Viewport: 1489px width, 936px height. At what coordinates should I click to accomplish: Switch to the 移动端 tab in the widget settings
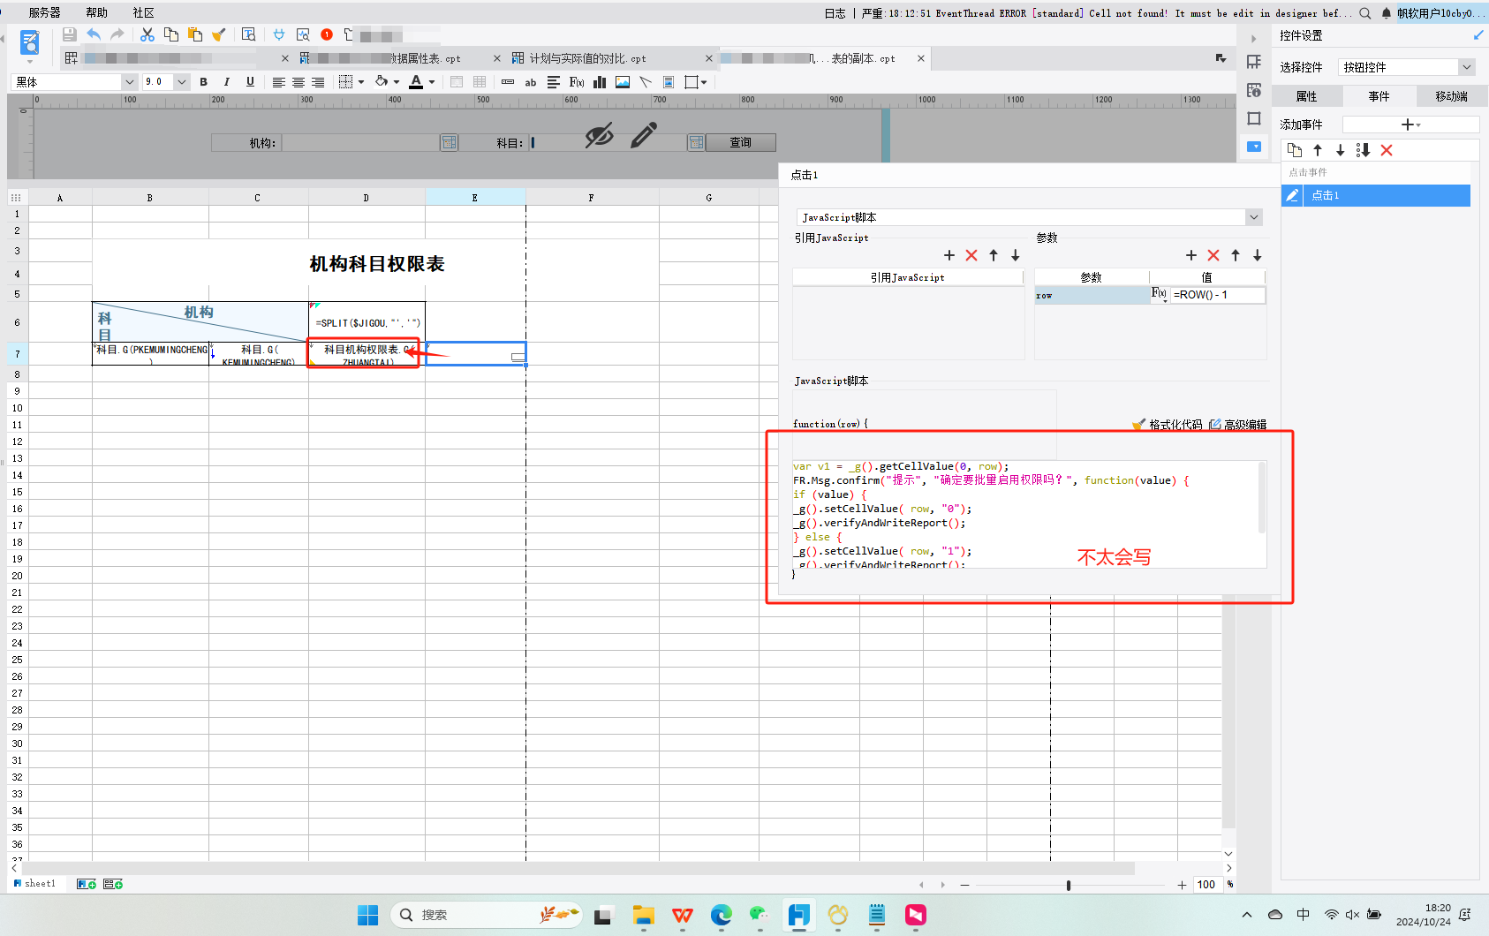(1451, 96)
